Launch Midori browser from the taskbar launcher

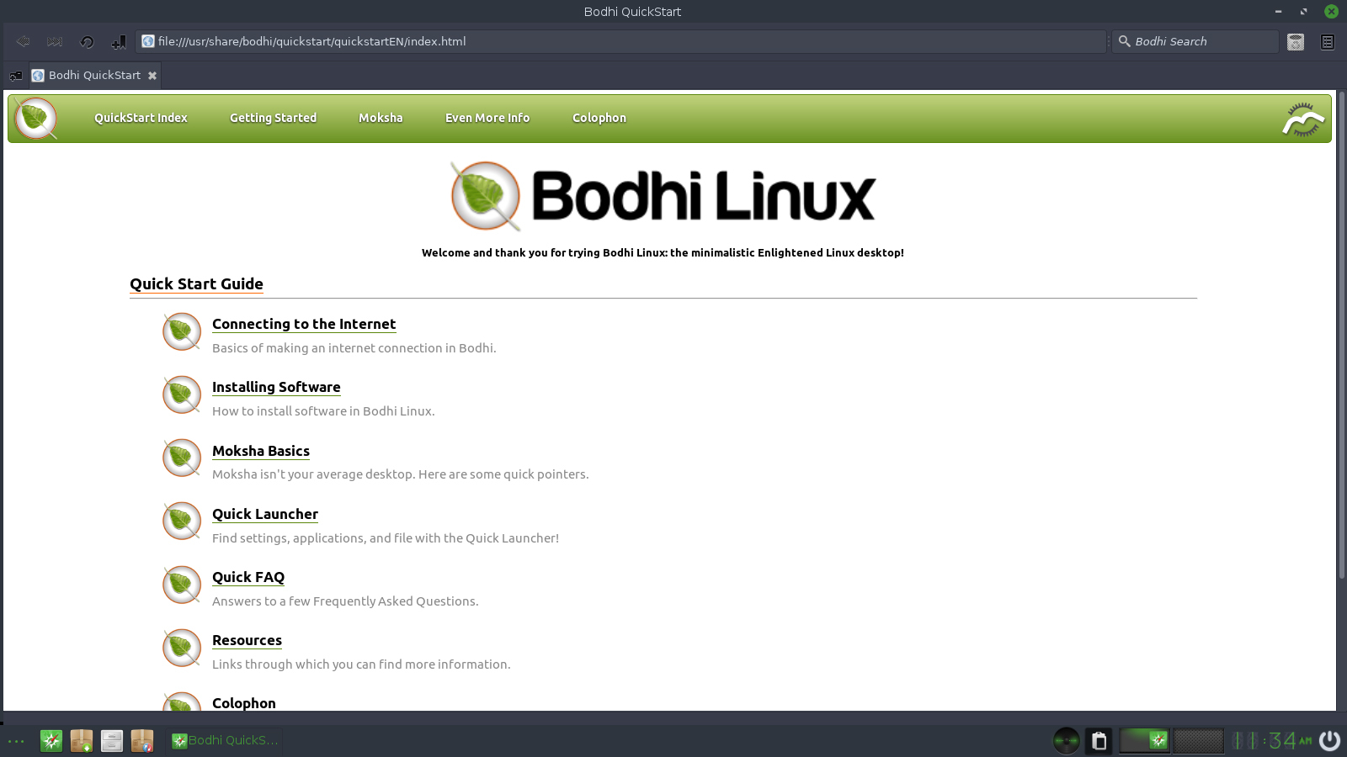click(51, 740)
